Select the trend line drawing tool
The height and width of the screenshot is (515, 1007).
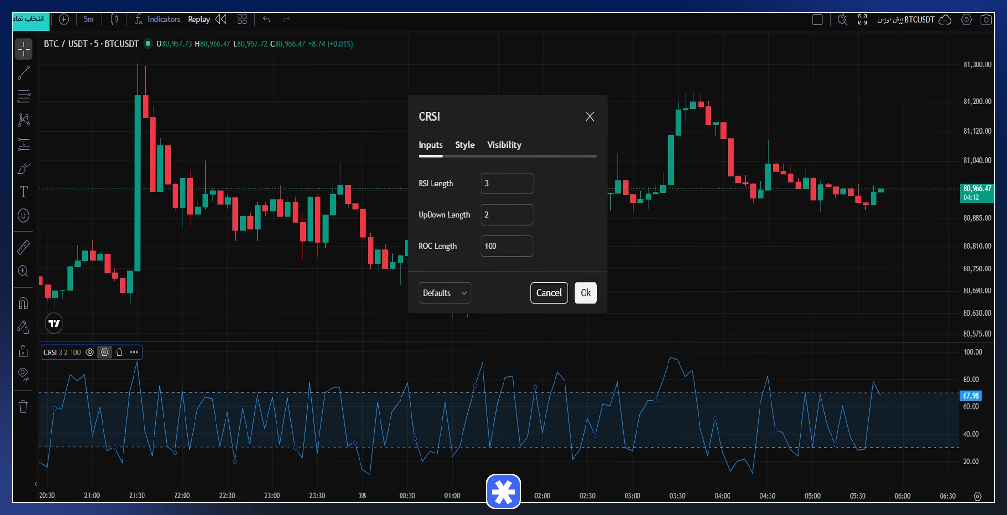click(x=23, y=73)
